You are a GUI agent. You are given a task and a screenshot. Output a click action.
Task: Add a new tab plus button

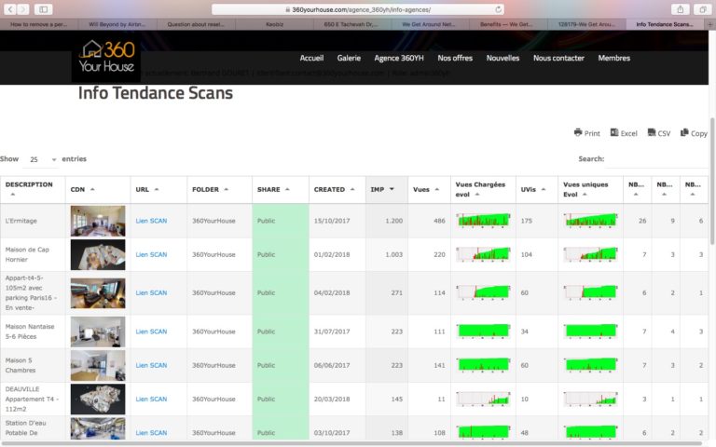710,24
